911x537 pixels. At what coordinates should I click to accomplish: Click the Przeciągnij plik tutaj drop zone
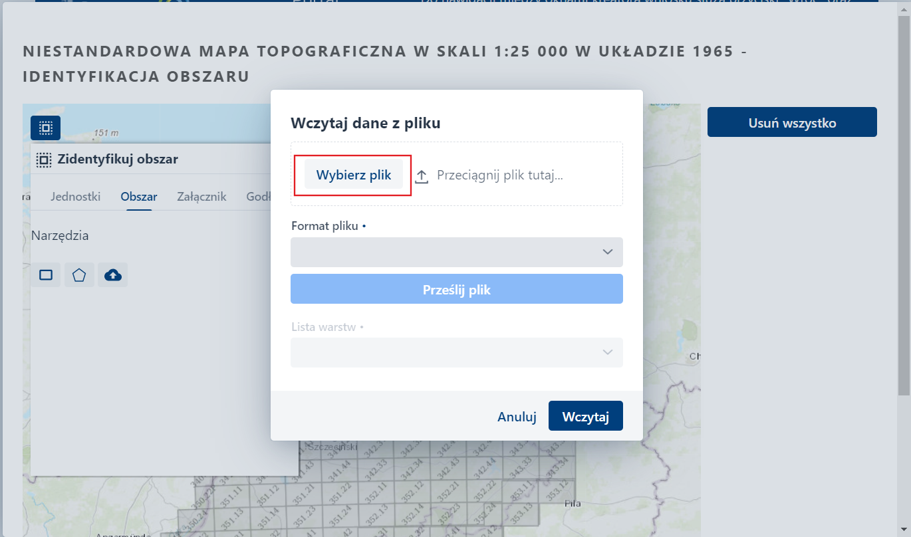point(500,175)
